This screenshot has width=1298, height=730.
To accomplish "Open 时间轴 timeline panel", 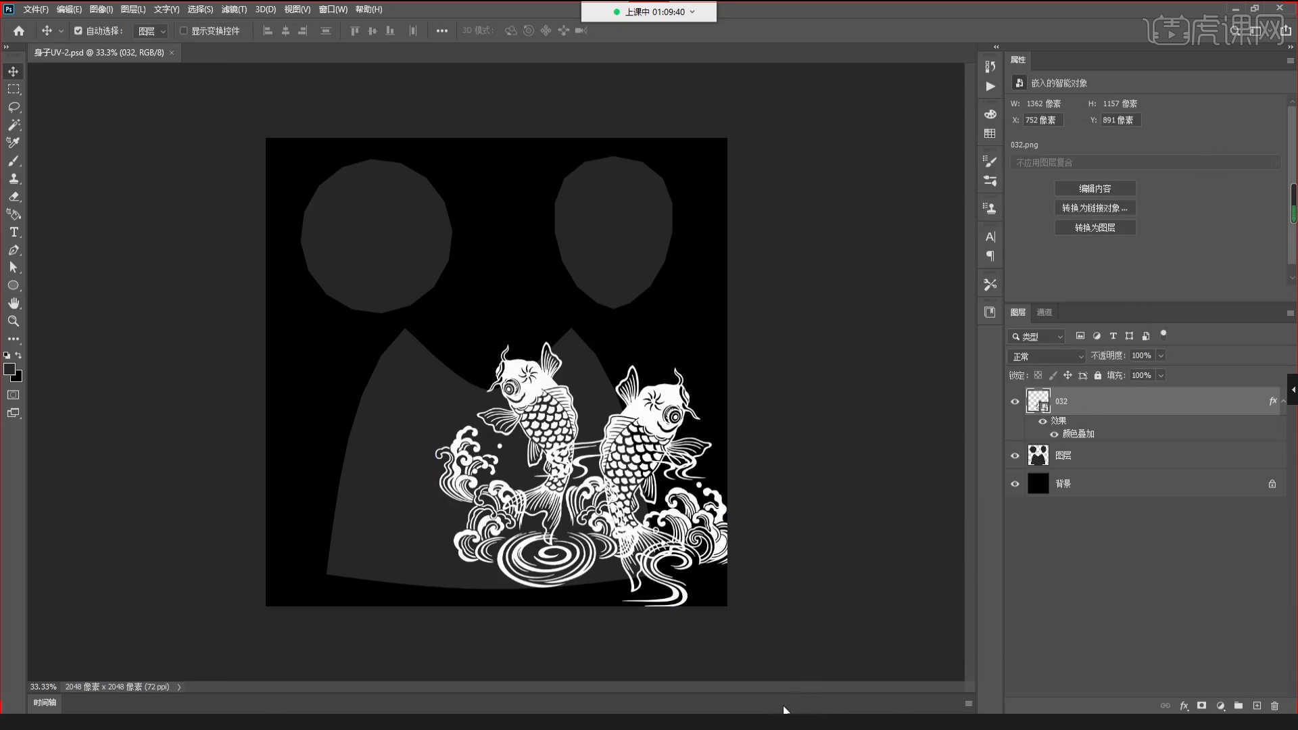I will pyautogui.click(x=45, y=702).
